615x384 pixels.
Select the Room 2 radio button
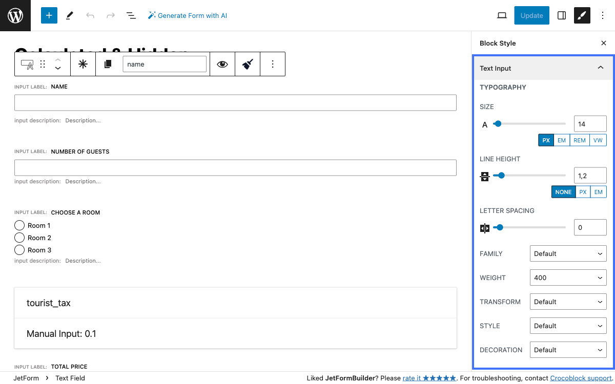[x=19, y=238]
